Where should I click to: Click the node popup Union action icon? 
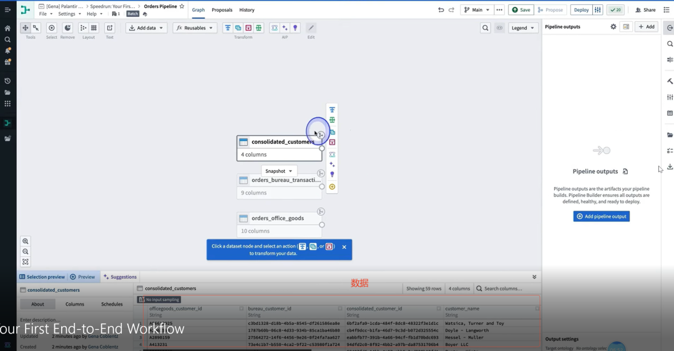[x=332, y=142]
